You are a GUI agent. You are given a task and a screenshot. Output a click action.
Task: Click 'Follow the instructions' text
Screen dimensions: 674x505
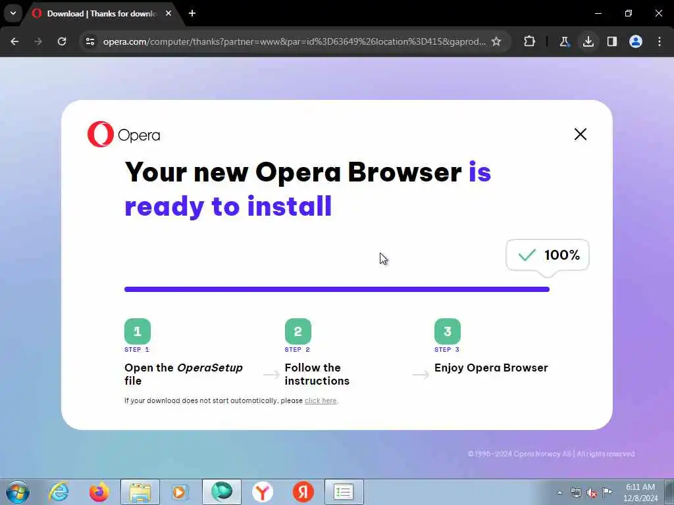click(x=317, y=374)
